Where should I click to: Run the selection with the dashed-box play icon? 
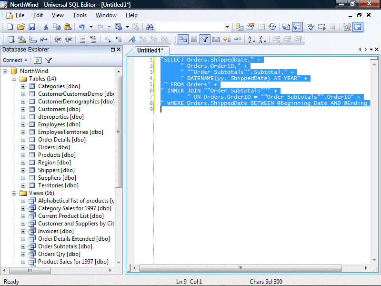[x=322, y=27]
